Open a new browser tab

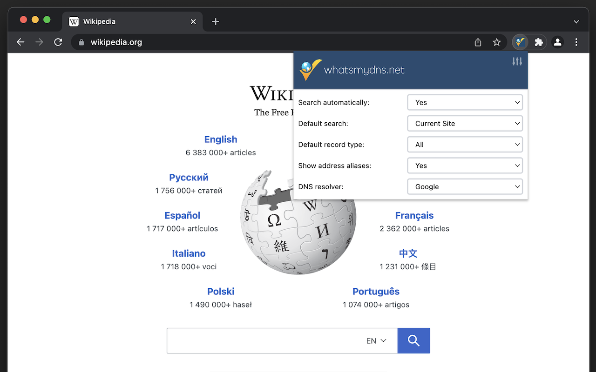215,21
